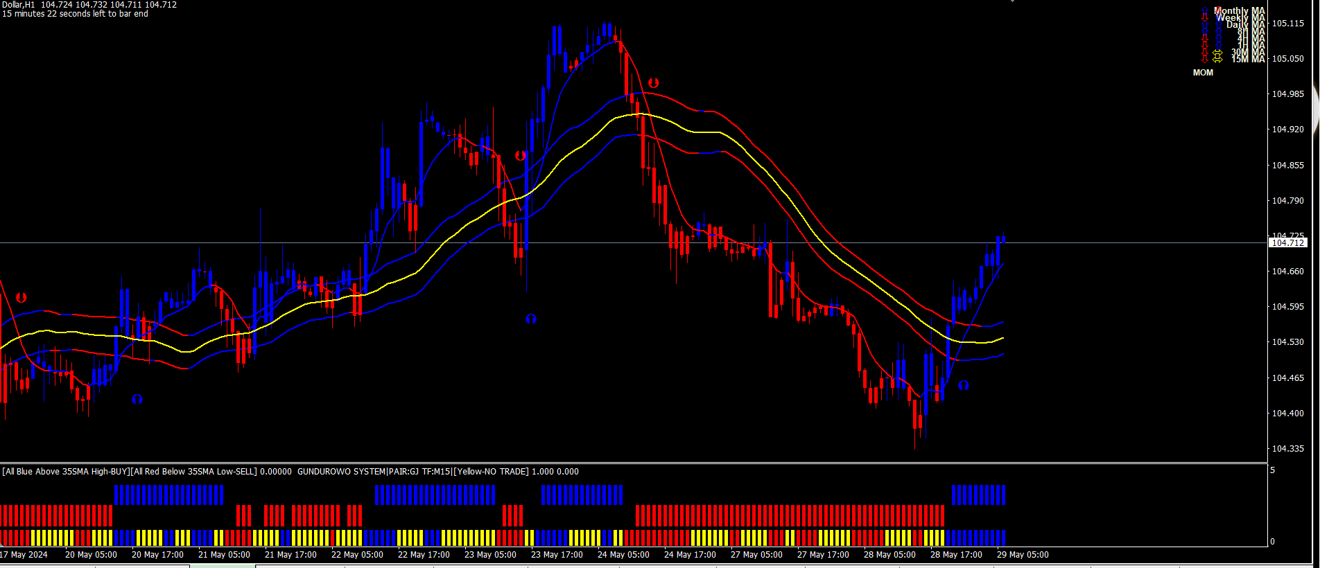
Task: Click the yellow sideways arrow beside 15M MA
Action: pos(1217,60)
